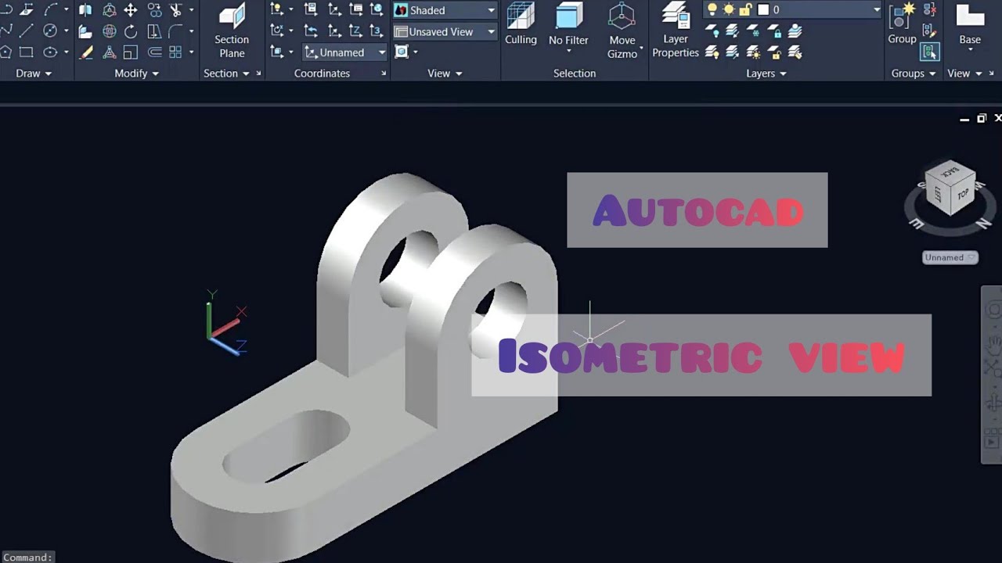Expand the Move Gizmo dropdown
Screen dimensions: 1002x563
click(x=641, y=49)
